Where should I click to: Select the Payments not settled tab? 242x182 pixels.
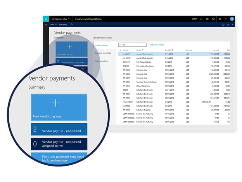tap(103, 53)
